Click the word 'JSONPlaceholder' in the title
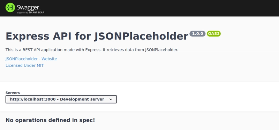Image resolution: width=279 pixels, height=130 pixels. pyautogui.click(x=141, y=36)
